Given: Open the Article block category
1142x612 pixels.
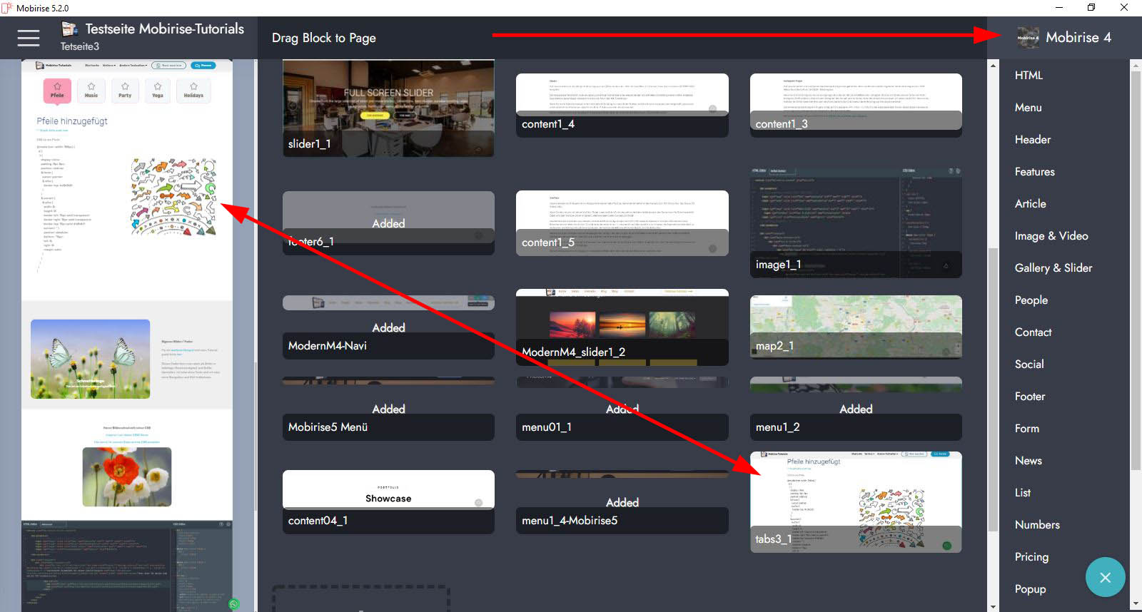Looking at the screenshot, I should tap(1030, 203).
